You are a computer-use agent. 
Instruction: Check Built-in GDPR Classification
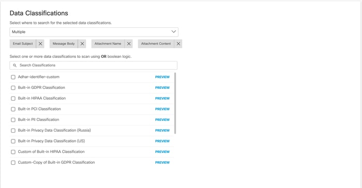point(13,88)
